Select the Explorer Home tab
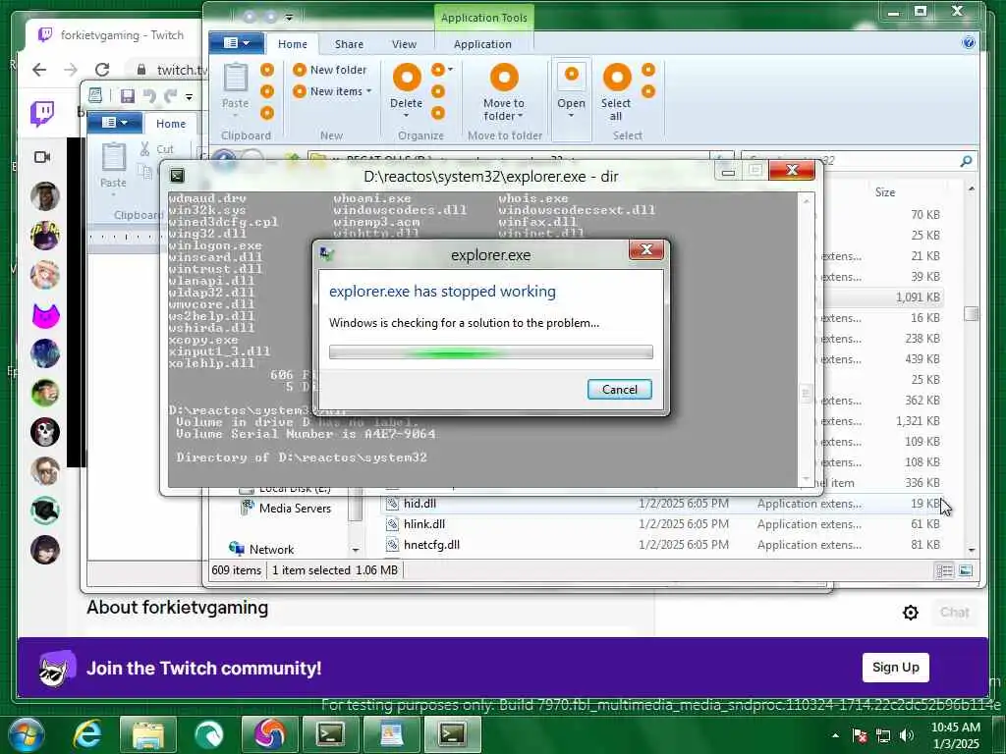This screenshot has height=754, width=1006. click(x=293, y=43)
